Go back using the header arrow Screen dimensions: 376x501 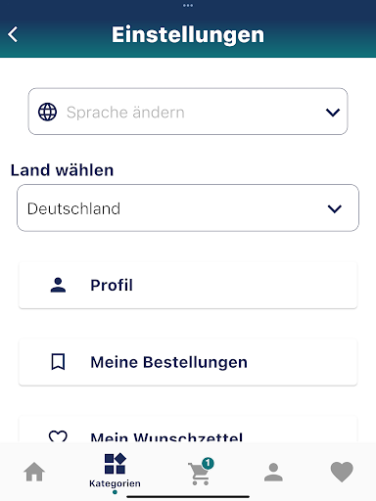pyautogui.click(x=13, y=34)
